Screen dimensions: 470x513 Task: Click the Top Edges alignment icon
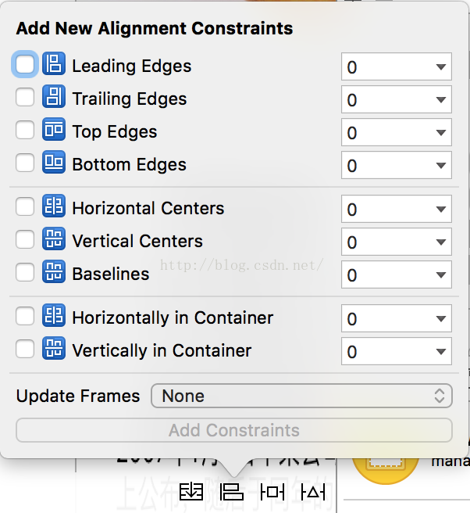(x=54, y=131)
